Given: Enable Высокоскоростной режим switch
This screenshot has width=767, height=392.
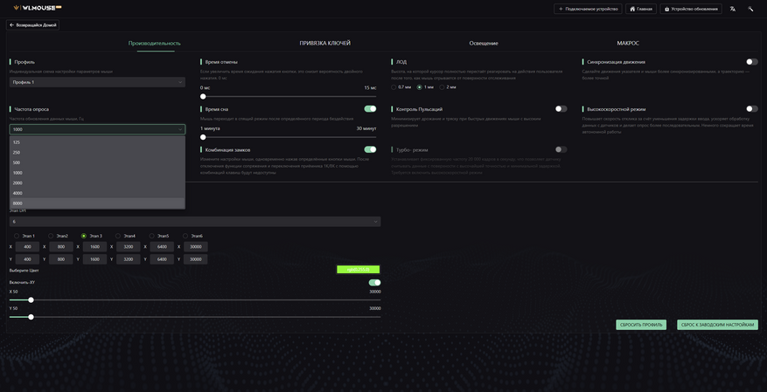Looking at the screenshot, I should [752, 109].
